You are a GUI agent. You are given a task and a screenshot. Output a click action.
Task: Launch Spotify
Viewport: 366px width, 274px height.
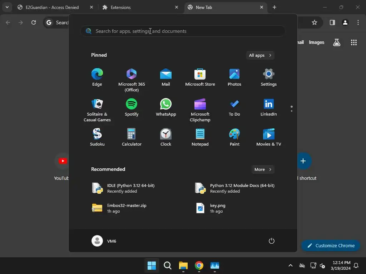(132, 107)
